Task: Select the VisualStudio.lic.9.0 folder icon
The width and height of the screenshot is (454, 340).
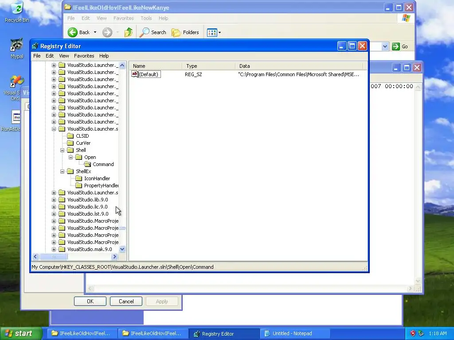Action: pyautogui.click(x=62, y=207)
